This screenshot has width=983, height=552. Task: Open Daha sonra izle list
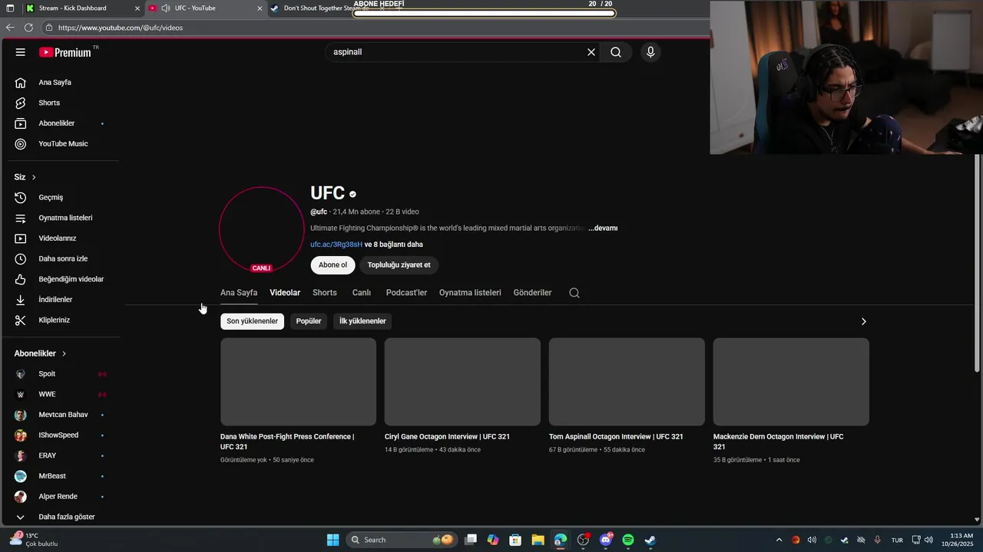(65, 258)
